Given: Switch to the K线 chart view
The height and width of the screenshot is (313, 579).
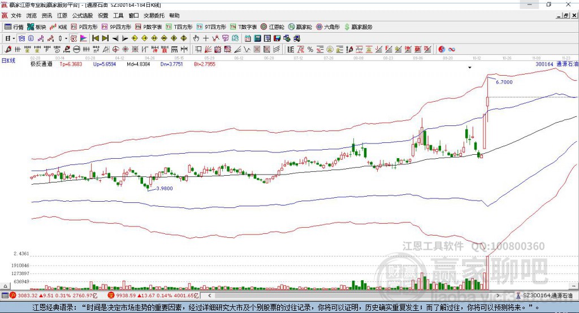Looking at the screenshot, I should 58,27.
